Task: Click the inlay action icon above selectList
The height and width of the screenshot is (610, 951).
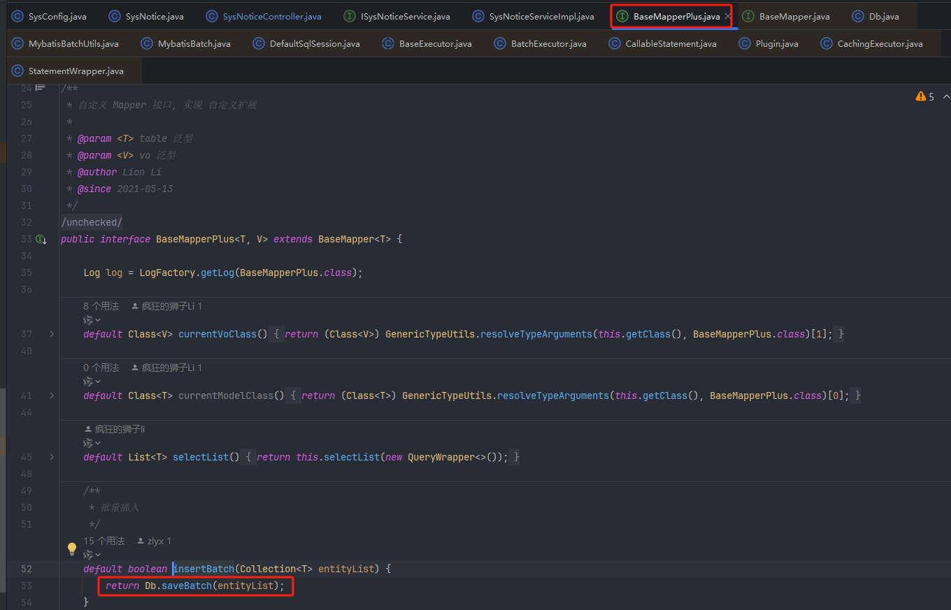Action: 89,443
